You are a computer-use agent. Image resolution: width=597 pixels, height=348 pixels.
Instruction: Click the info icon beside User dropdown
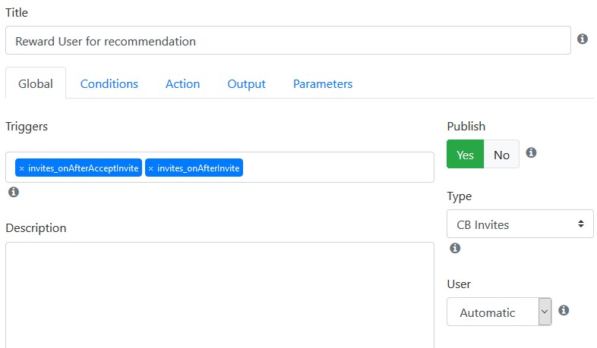(564, 310)
